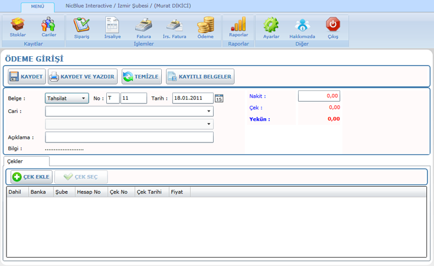The width and height of the screenshot is (434, 266).
Task: Click the Sipariş order icon
Action: pyautogui.click(x=81, y=25)
